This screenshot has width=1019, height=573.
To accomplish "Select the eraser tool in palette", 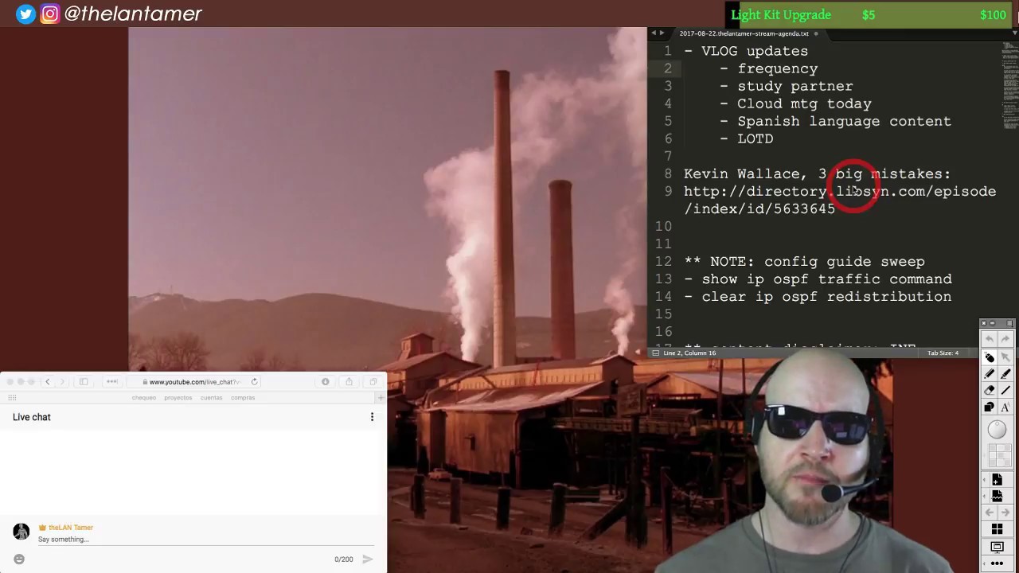I will [x=990, y=390].
